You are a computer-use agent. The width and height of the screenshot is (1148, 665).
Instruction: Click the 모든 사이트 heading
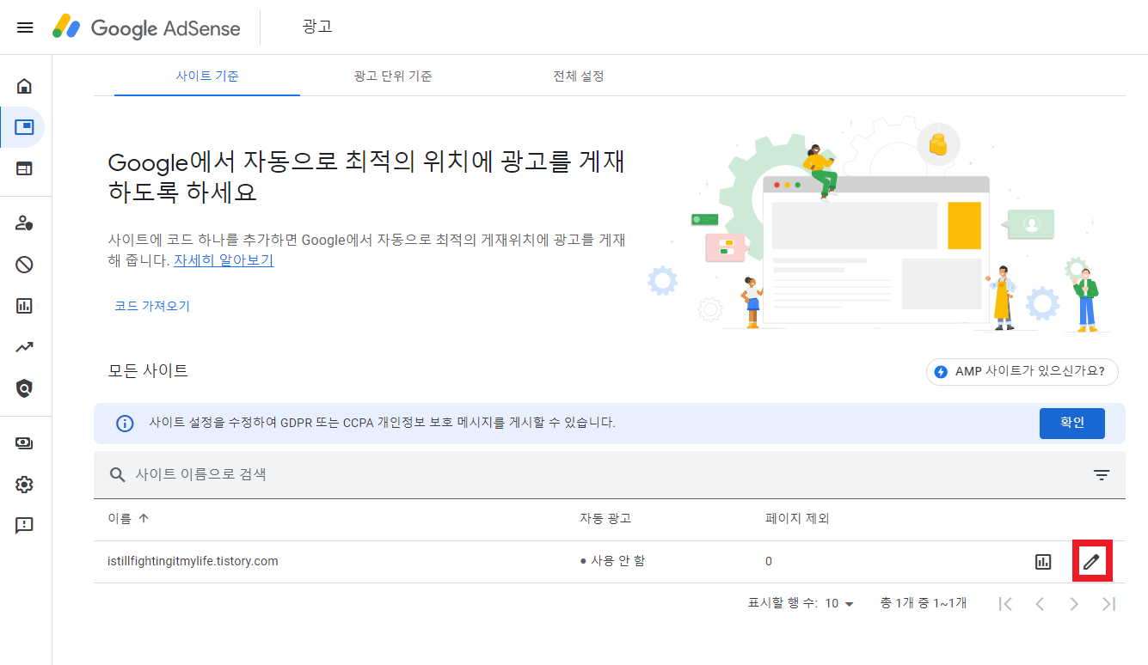point(148,370)
